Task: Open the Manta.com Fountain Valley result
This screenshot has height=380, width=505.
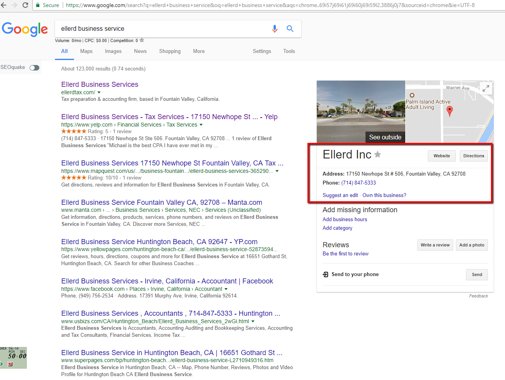Action: click(x=162, y=202)
